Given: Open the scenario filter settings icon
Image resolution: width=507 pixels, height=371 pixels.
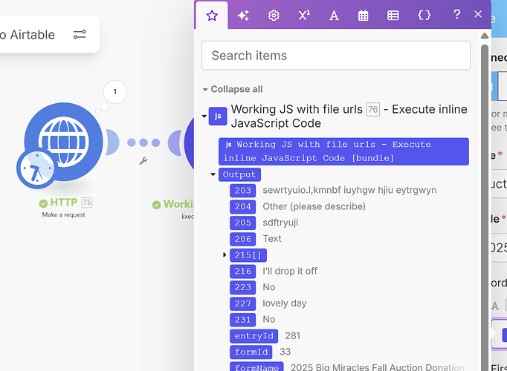Looking at the screenshot, I should tap(80, 35).
